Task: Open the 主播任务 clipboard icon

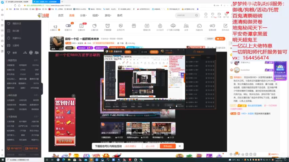Action: 81,26
